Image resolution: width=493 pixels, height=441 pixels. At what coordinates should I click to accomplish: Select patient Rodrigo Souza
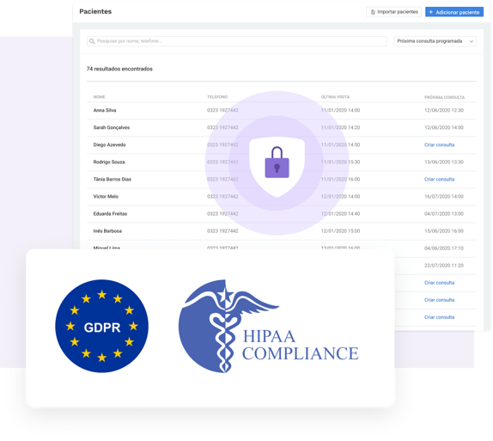(x=109, y=162)
